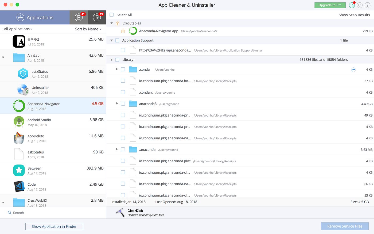Open the notifications RSS icon with red dot

(x=352, y=5)
